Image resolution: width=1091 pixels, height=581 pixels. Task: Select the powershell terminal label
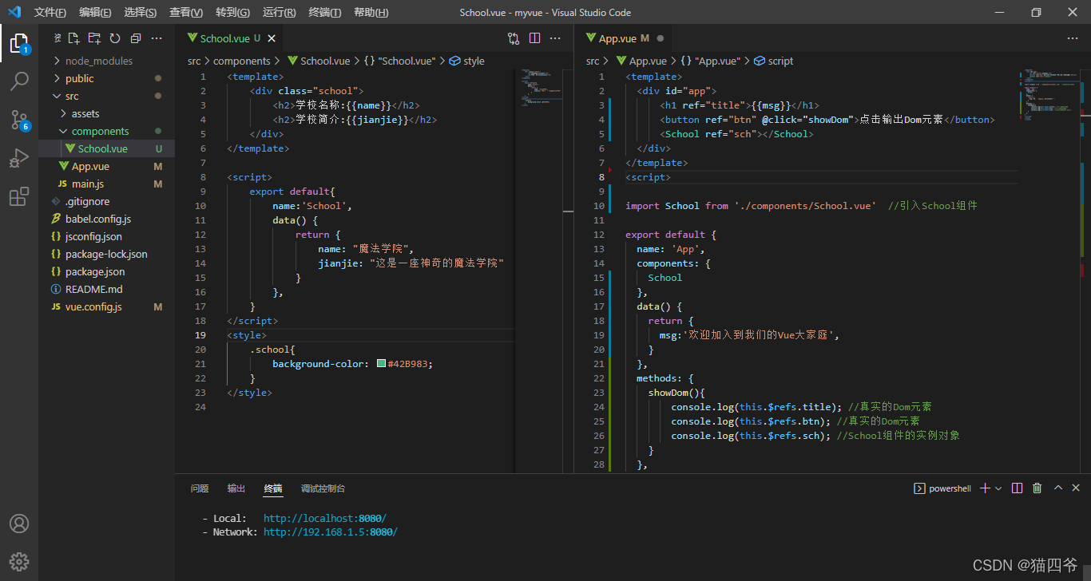click(942, 488)
